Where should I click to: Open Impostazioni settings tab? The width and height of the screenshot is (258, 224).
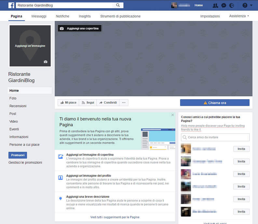[210, 16]
